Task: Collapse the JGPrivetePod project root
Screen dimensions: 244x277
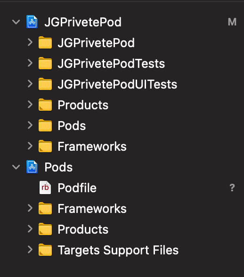Action: point(16,22)
